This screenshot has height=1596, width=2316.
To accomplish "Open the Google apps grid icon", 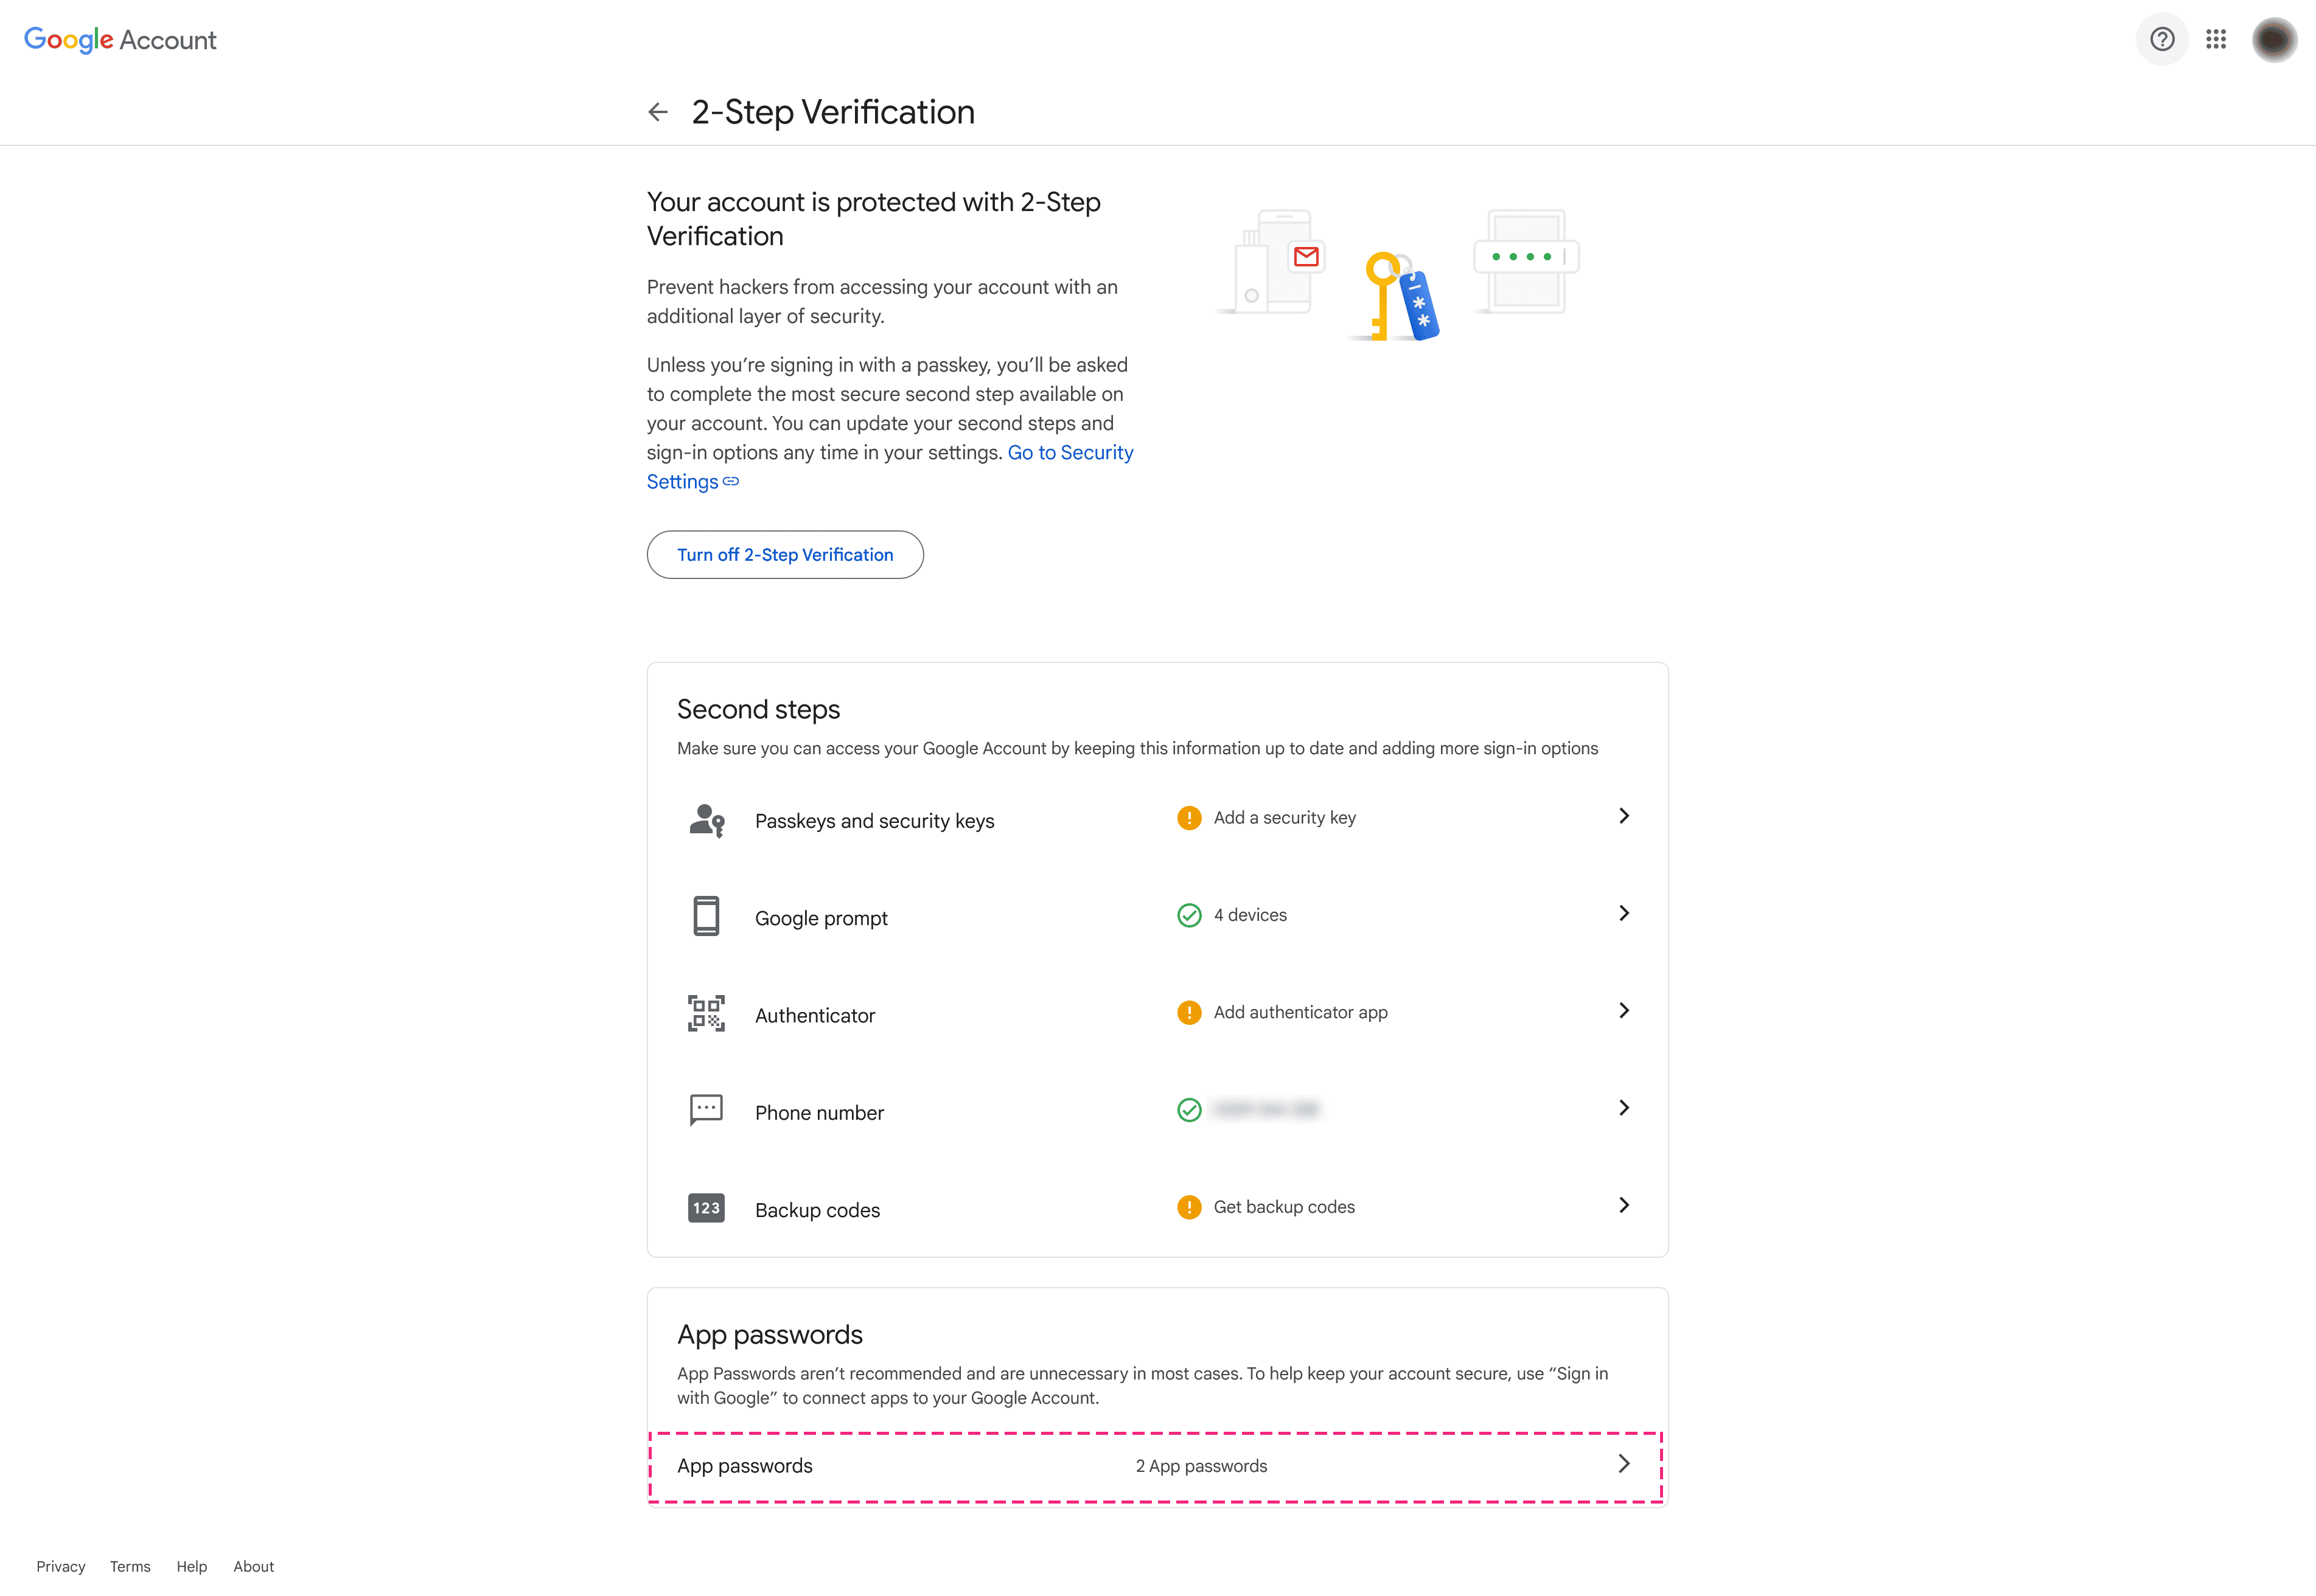I will [2216, 39].
